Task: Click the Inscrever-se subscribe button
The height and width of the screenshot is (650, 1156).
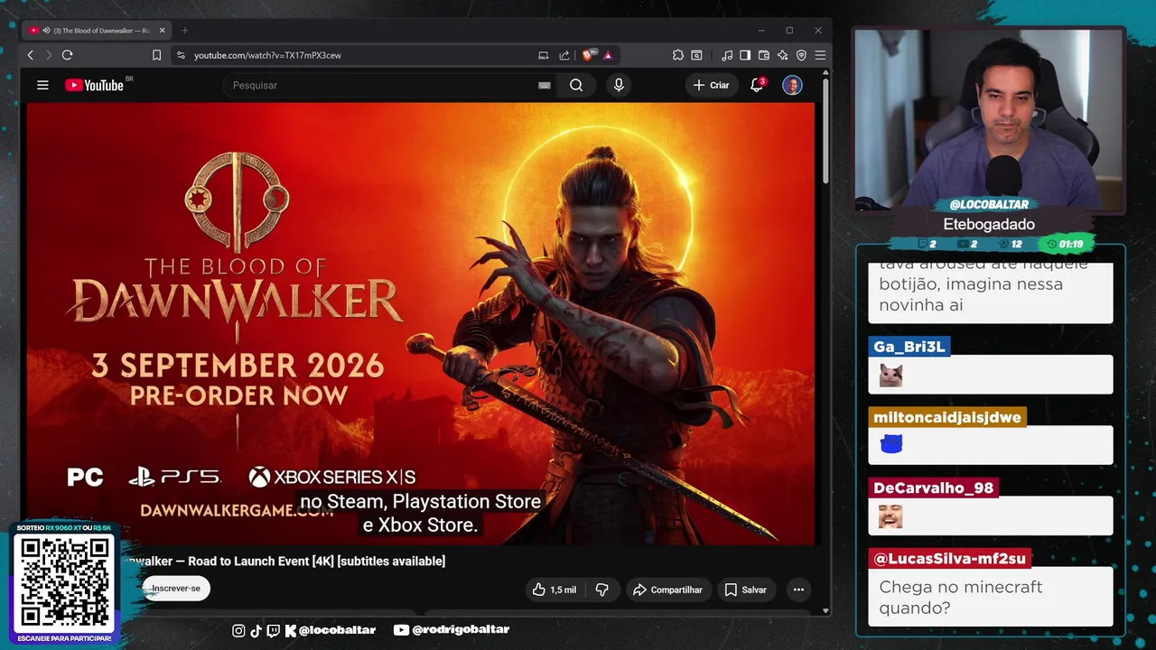Action: click(x=176, y=589)
